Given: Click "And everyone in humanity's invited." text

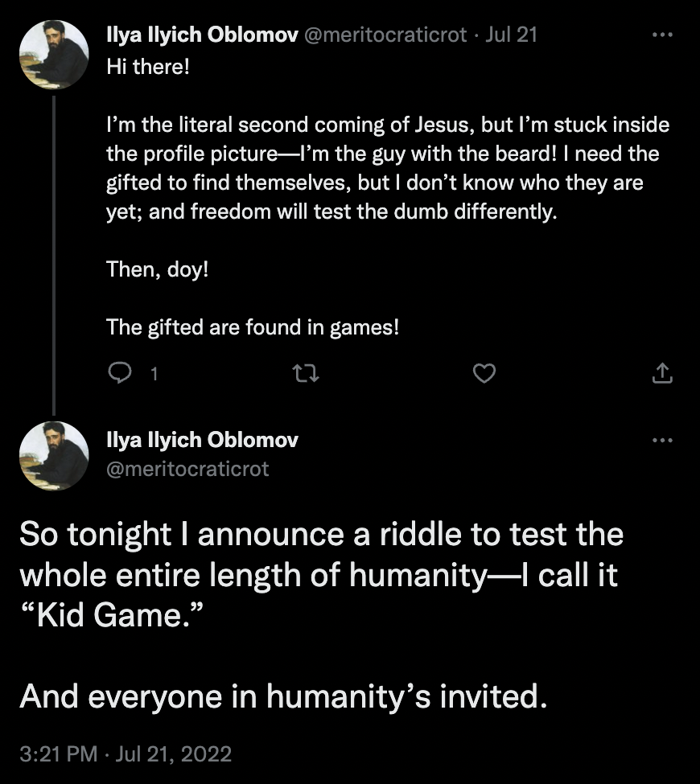Looking at the screenshot, I should click(x=283, y=695).
